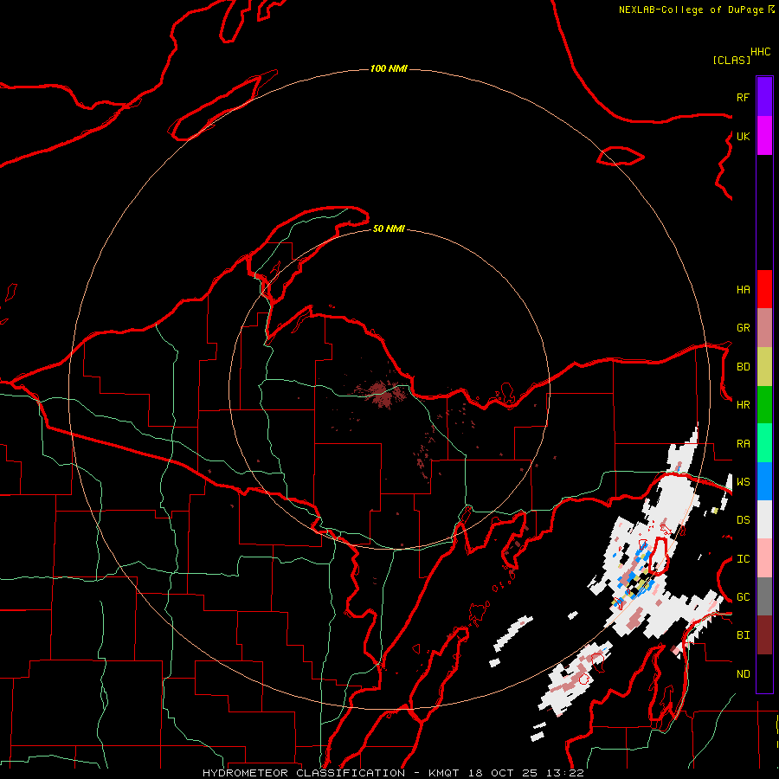Click the HA red legend swatch
The image size is (779, 779).
tap(764, 289)
